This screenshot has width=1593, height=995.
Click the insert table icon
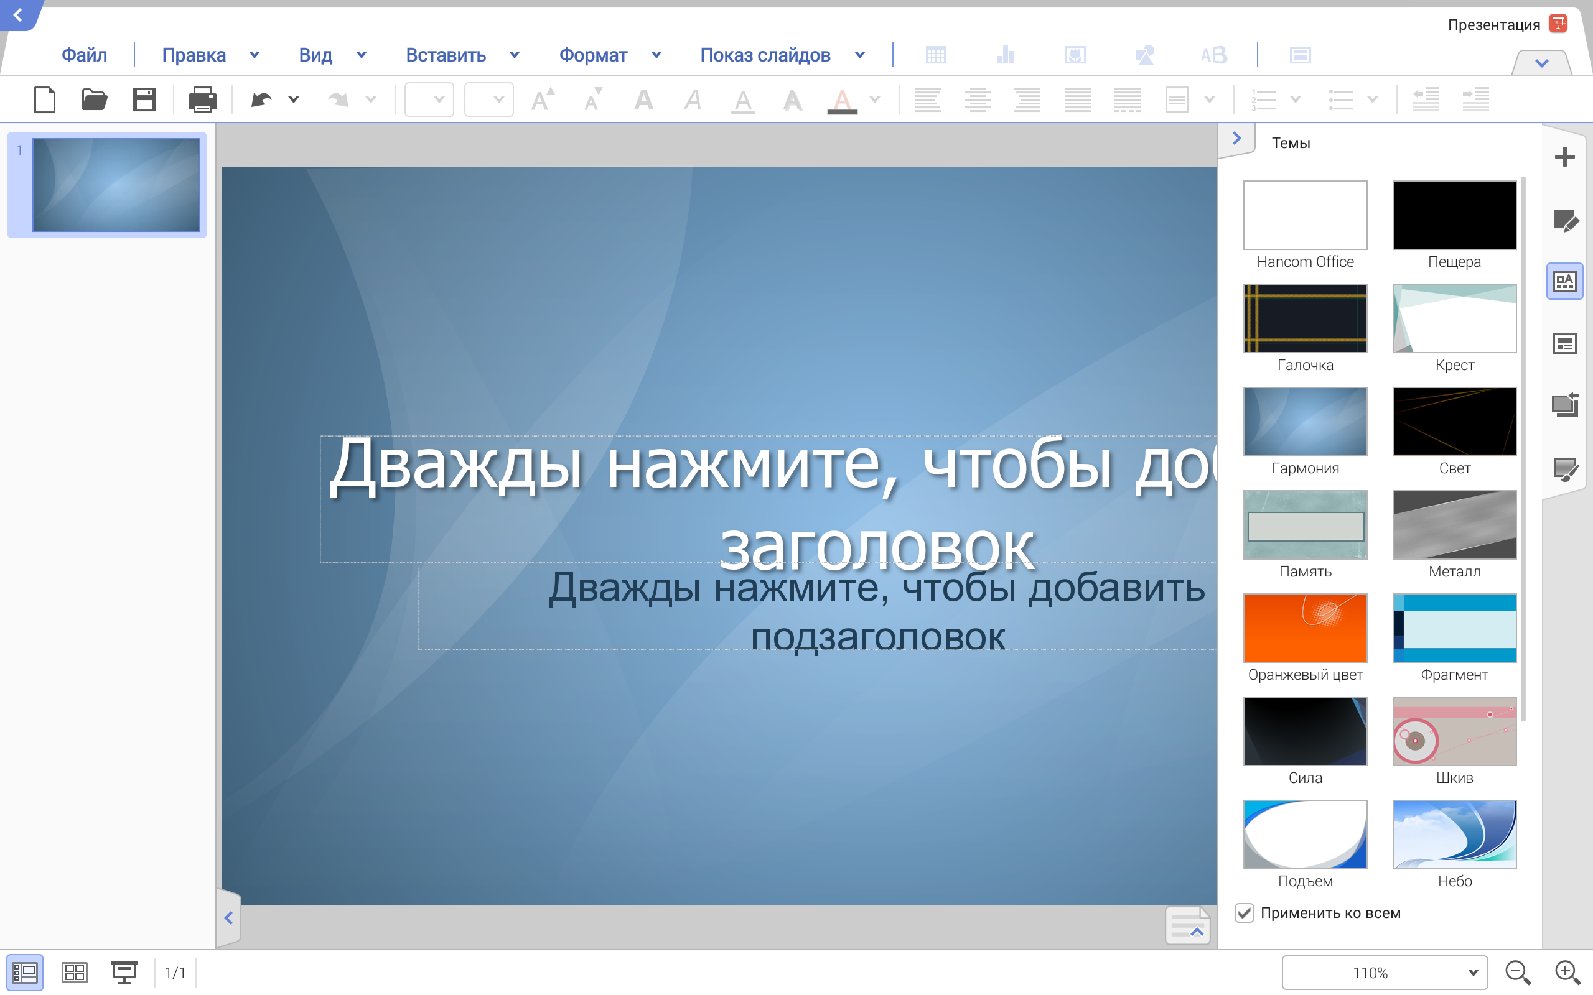pos(935,55)
